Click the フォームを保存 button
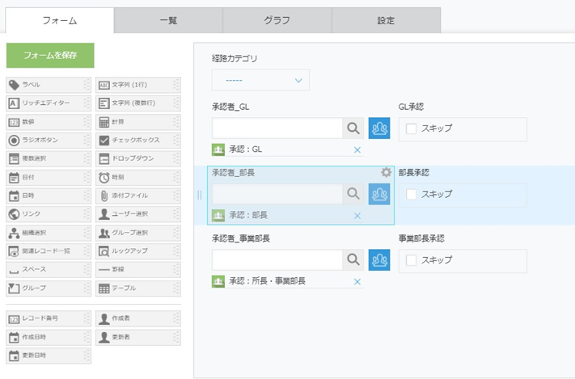 coord(50,55)
